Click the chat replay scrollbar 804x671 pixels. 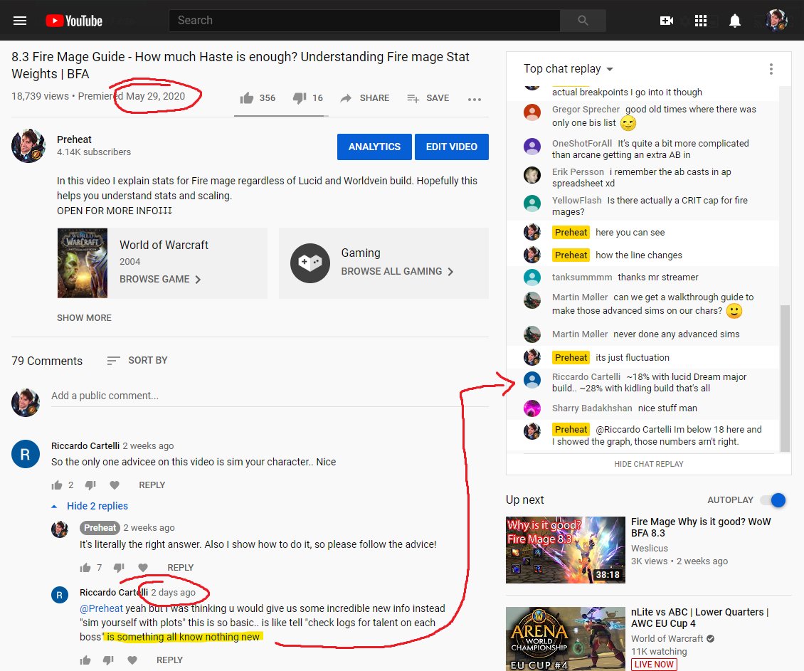coord(785,378)
